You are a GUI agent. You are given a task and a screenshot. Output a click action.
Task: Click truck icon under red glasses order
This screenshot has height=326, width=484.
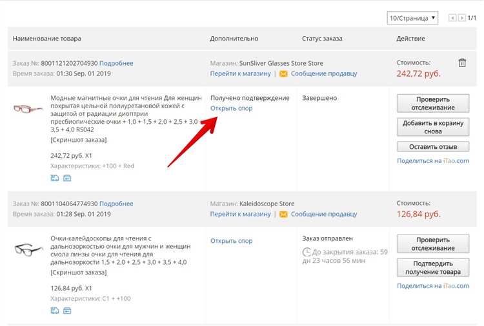coord(54,178)
